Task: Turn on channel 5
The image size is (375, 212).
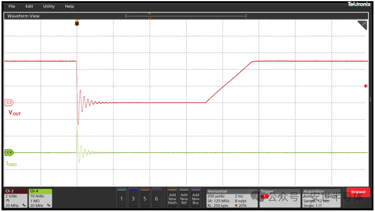Action: (145, 198)
